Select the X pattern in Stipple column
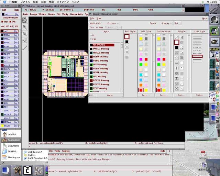The image size is (220, 176). click(x=177, y=37)
